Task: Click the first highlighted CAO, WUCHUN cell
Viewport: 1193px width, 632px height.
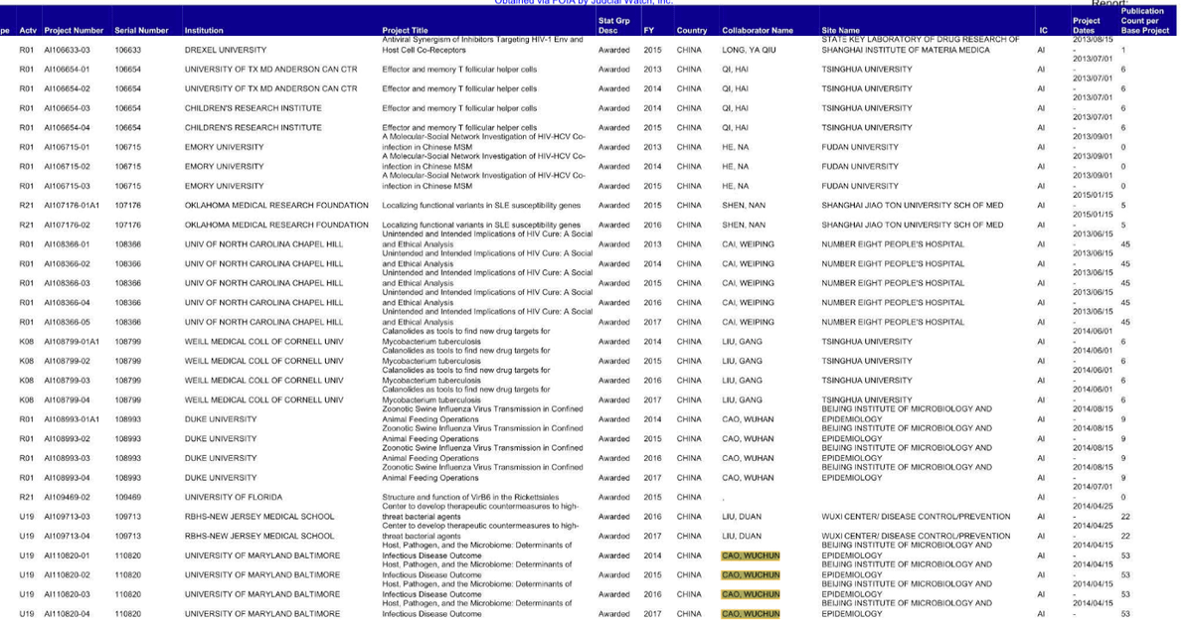Action: (750, 555)
